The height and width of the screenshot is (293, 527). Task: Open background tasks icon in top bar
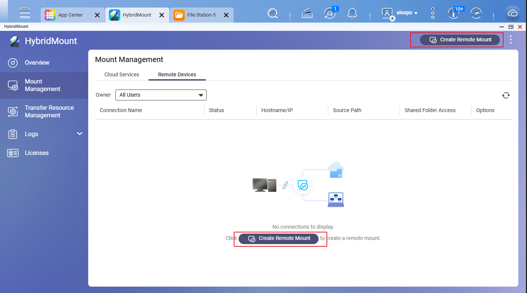[308, 14]
